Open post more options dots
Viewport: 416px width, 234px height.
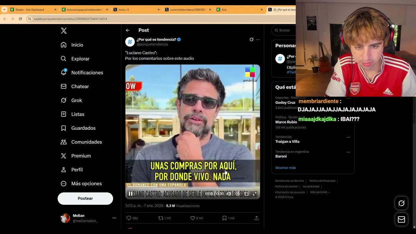tap(258, 40)
